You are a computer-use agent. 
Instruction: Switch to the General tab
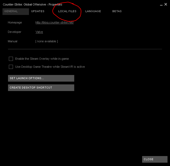click(16, 12)
